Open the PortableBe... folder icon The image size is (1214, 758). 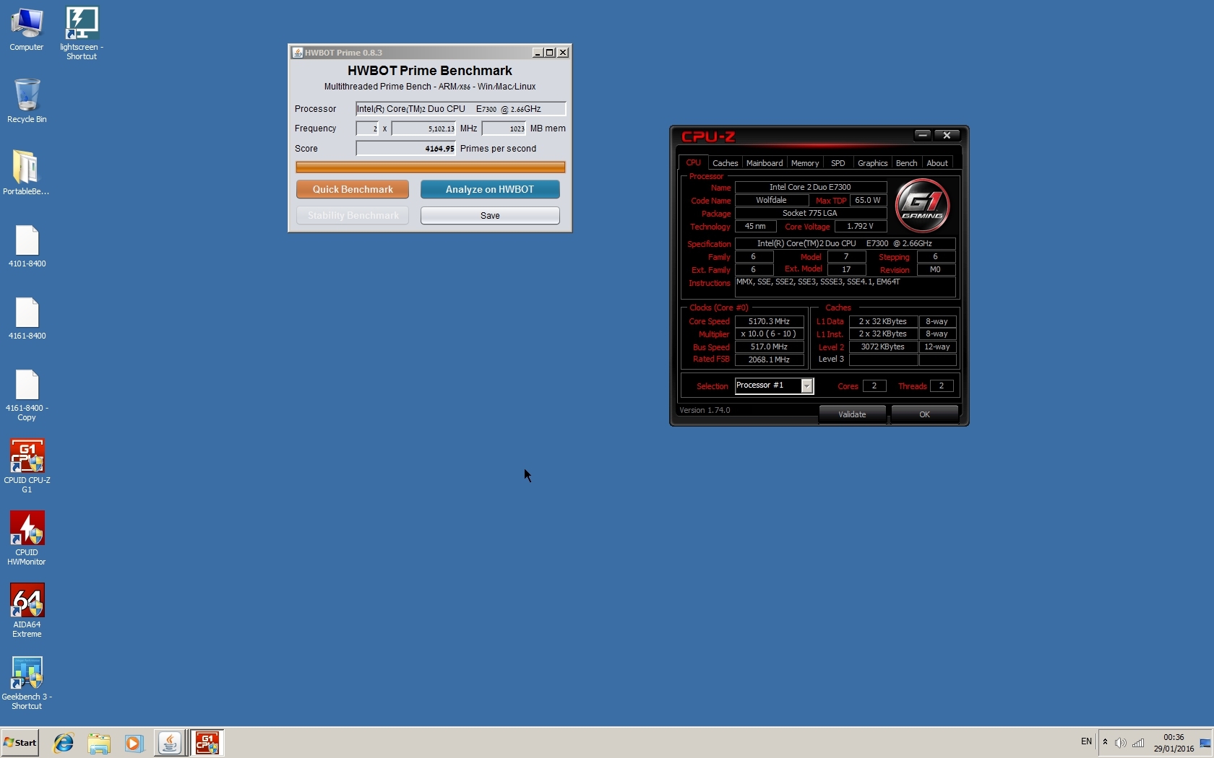point(26,173)
